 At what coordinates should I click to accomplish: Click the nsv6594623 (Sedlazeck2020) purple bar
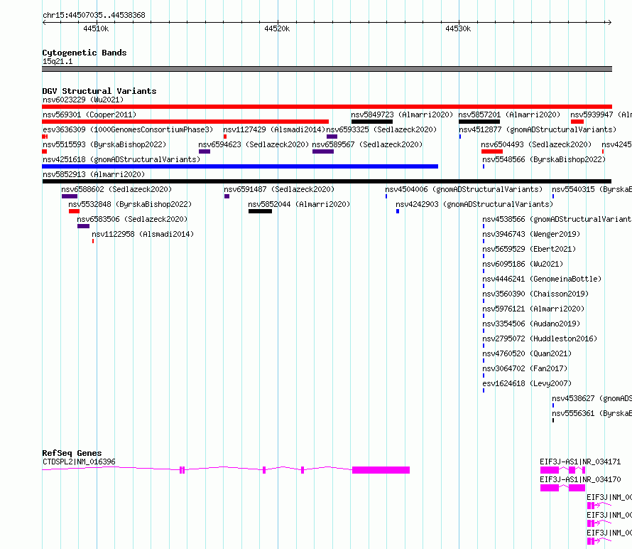coord(205,151)
